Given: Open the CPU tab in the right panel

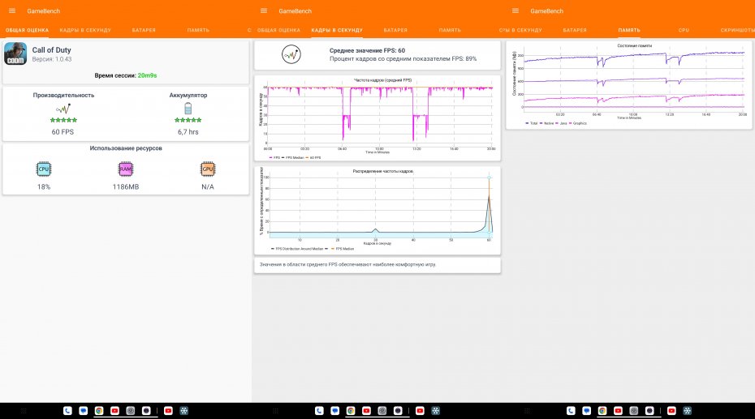Looking at the screenshot, I should click(x=684, y=30).
